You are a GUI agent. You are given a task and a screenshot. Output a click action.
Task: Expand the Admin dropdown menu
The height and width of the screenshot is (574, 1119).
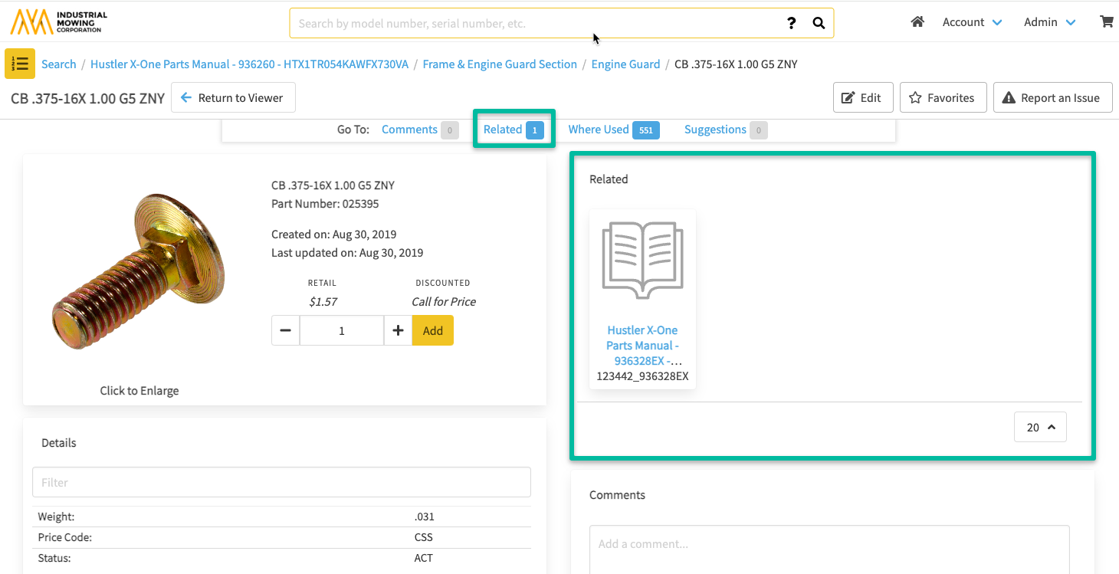[1049, 22]
